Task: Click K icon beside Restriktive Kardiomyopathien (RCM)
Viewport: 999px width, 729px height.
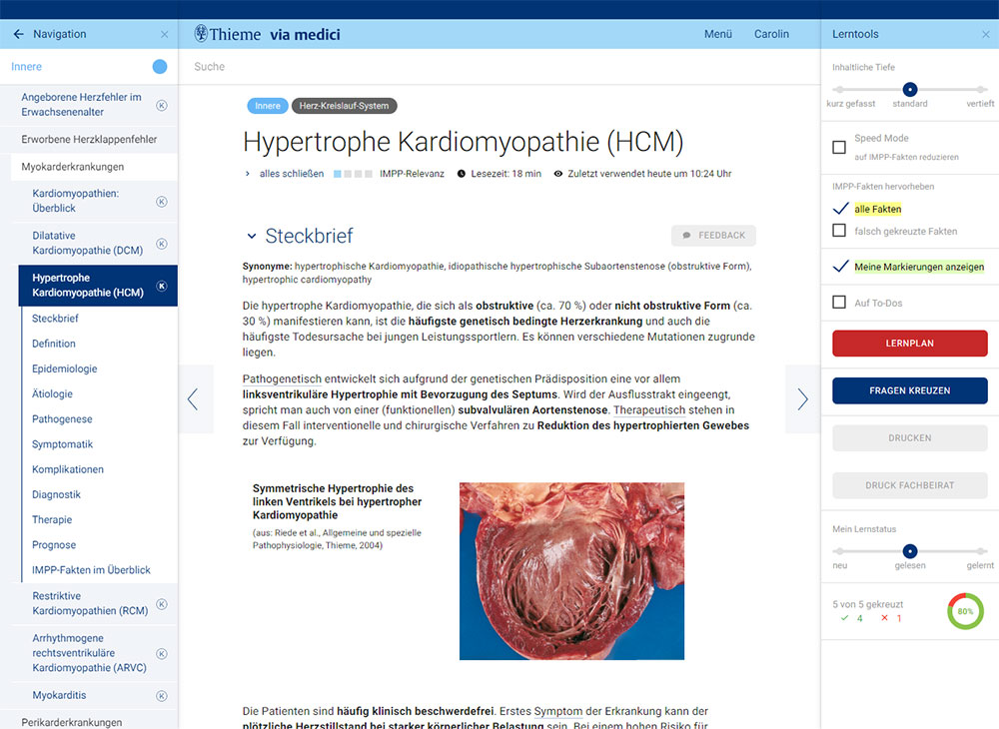Action: click(x=162, y=603)
